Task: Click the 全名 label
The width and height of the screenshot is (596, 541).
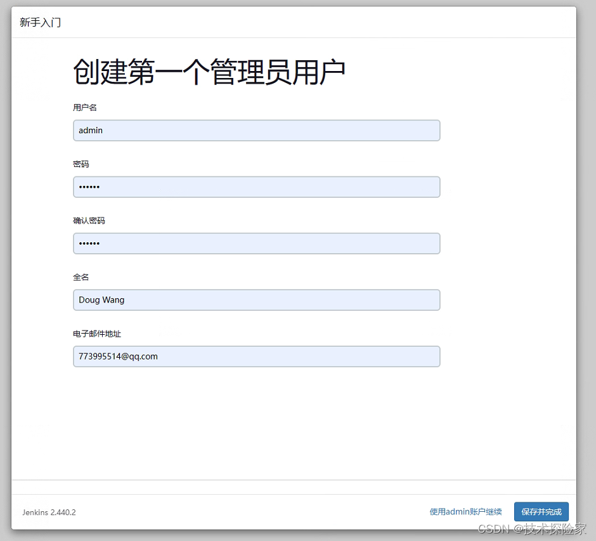Action: 81,277
